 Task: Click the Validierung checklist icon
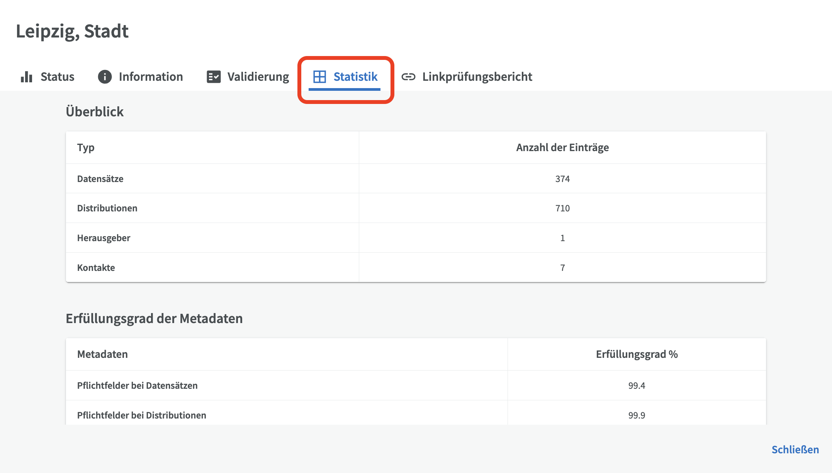[x=214, y=77]
